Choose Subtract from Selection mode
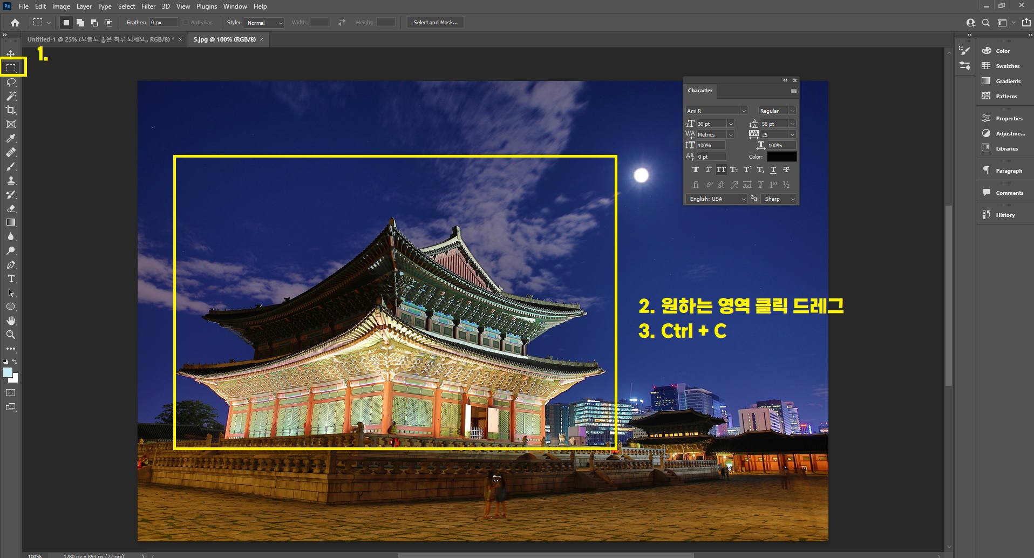 click(94, 23)
